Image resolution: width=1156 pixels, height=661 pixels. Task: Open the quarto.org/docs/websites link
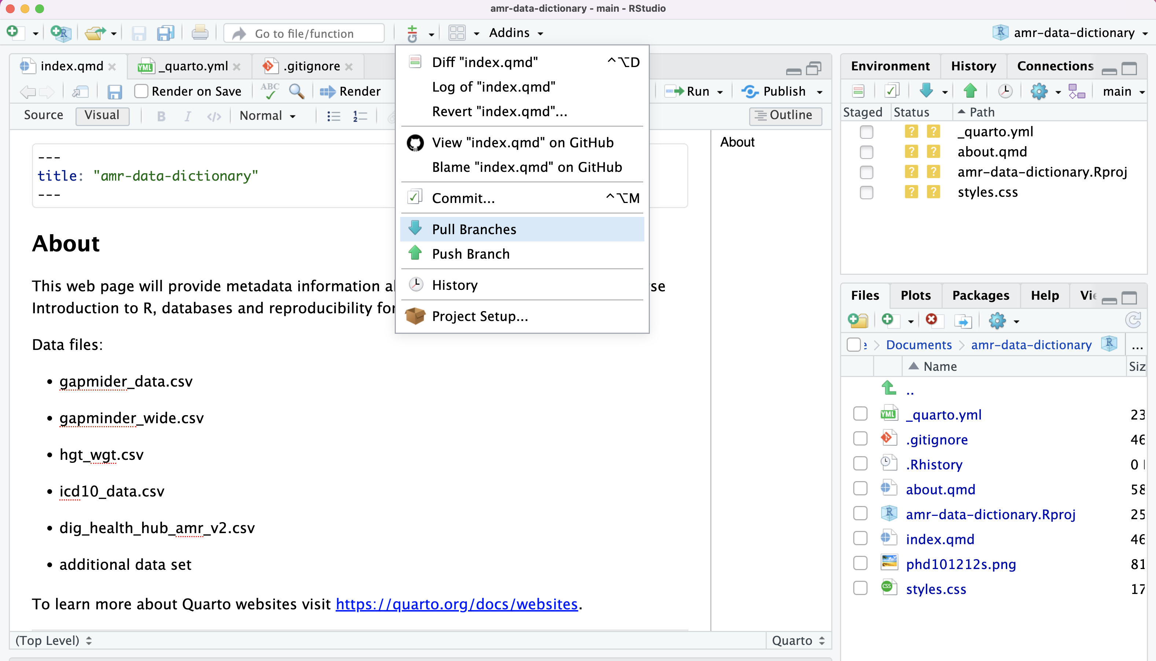[x=456, y=604]
